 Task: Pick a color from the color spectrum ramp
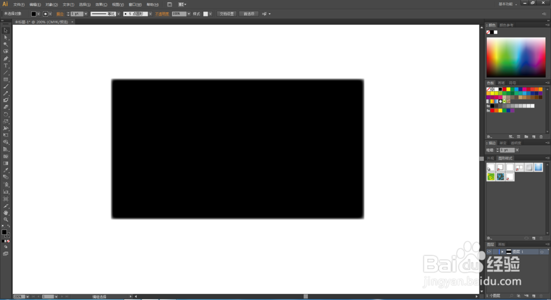(x=516, y=57)
